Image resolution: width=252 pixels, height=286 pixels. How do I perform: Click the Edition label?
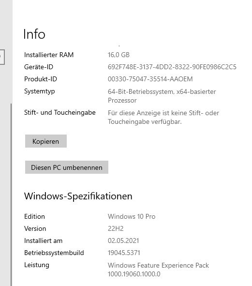[x=34, y=216]
